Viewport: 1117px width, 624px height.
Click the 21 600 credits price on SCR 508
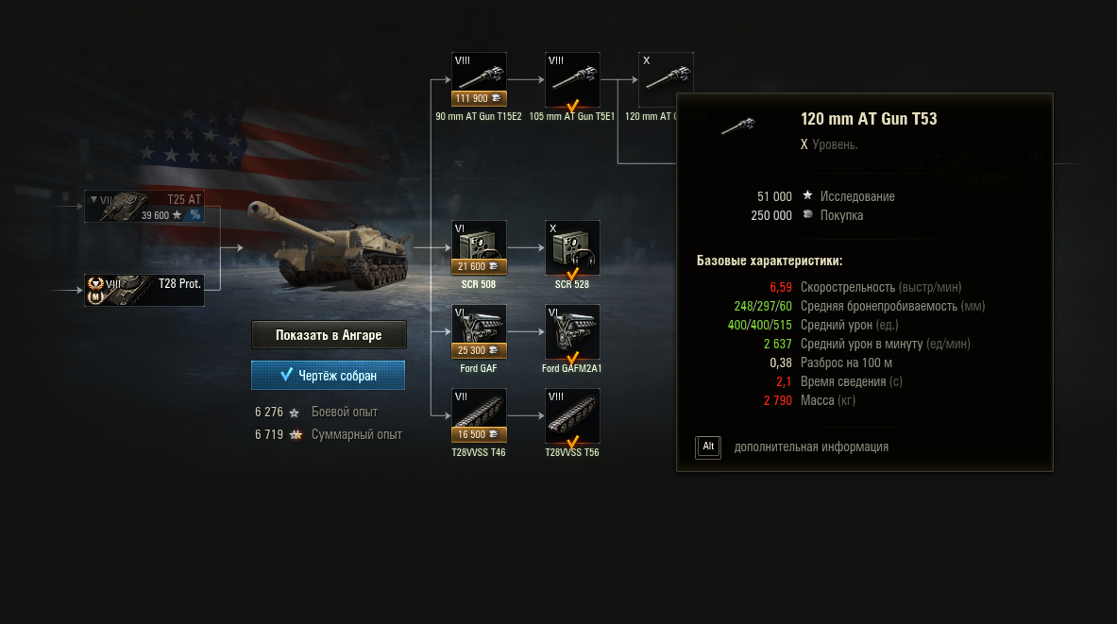(479, 266)
